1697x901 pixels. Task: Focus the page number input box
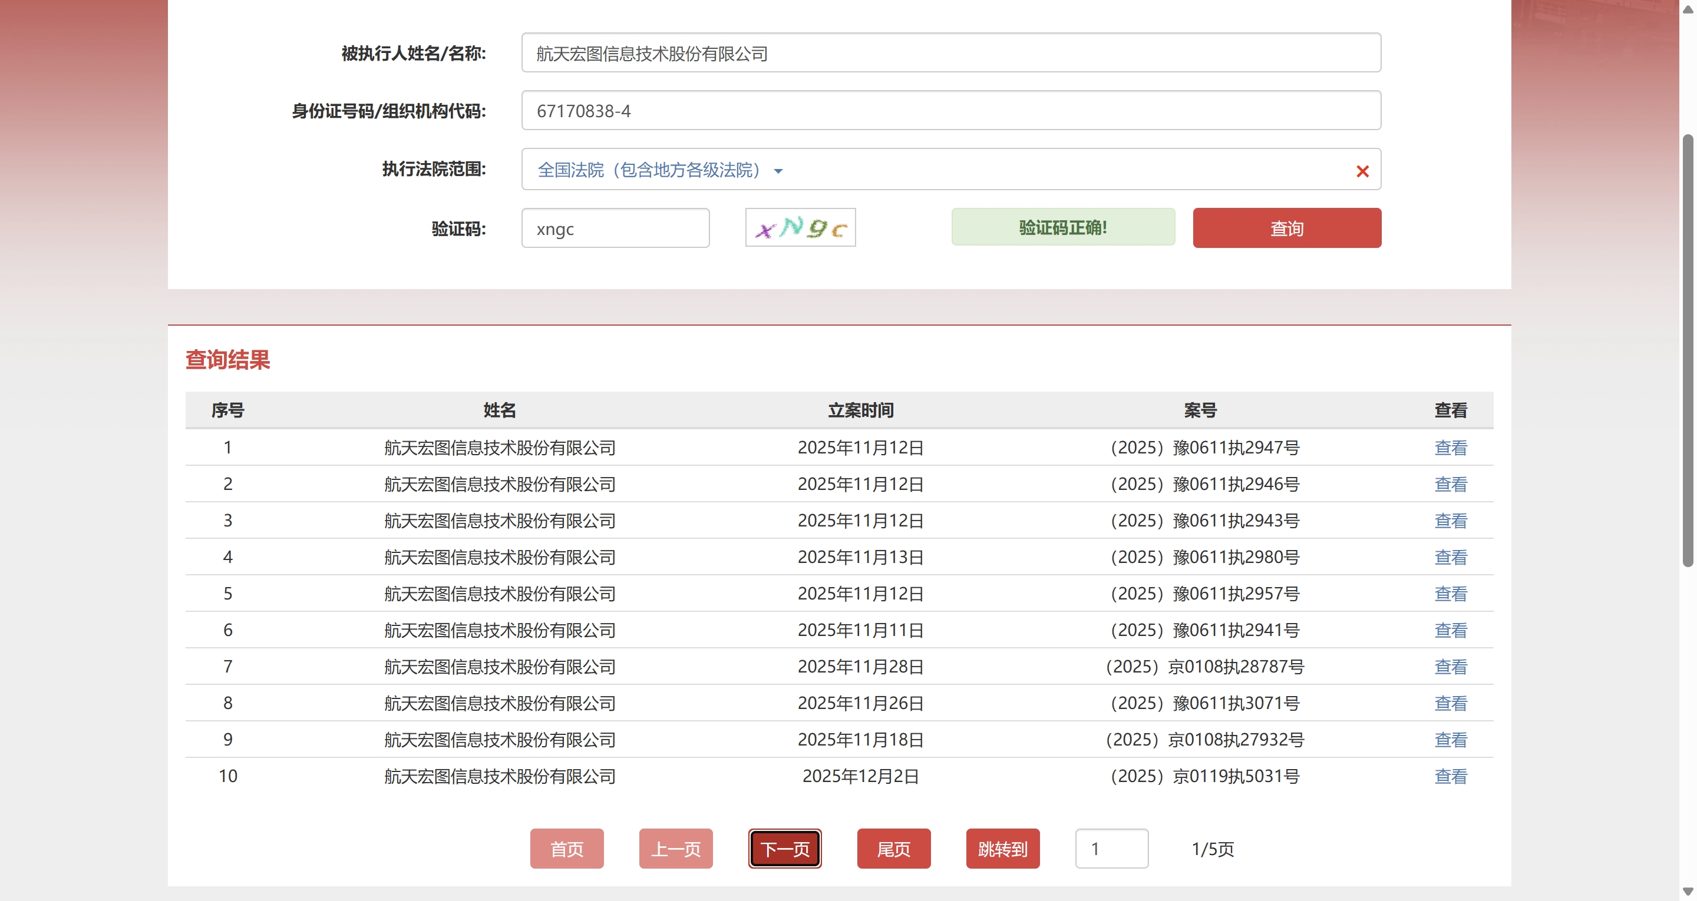[1111, 849]
